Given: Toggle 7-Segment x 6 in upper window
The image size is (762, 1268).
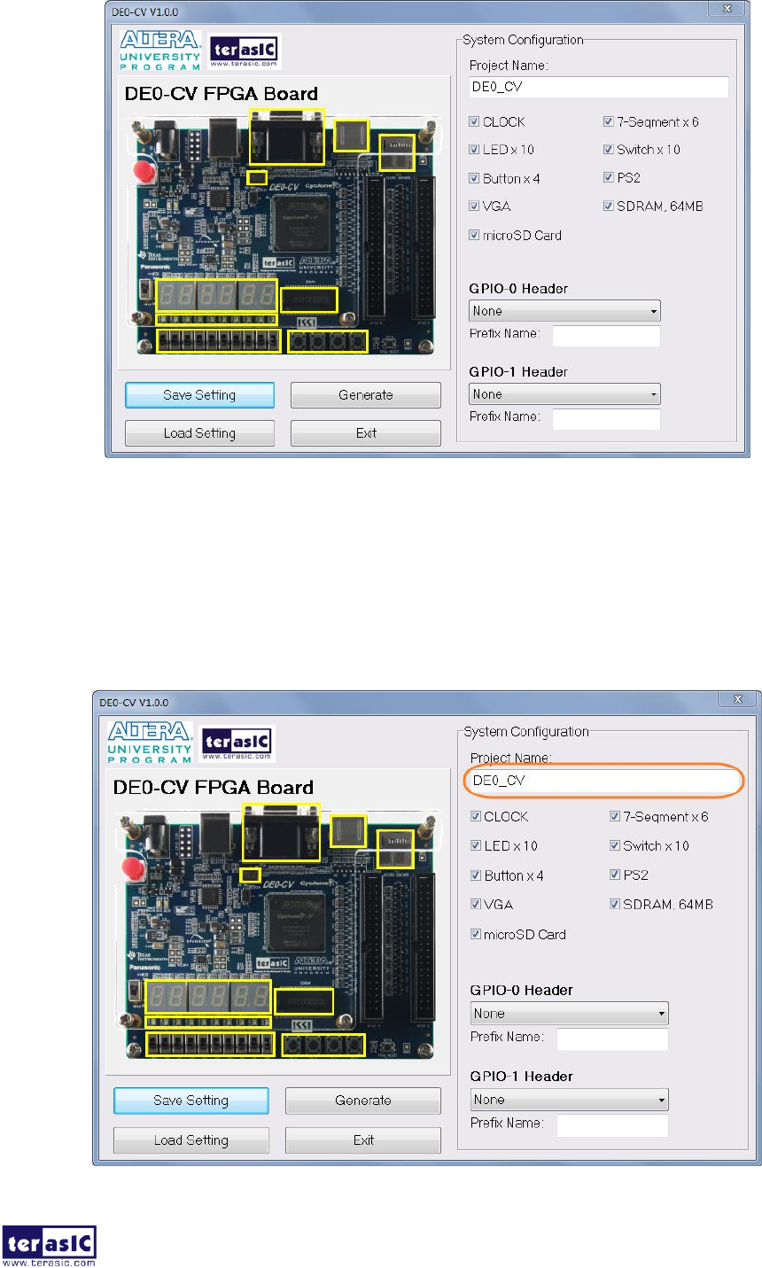Looking at the screenshot, I should click(609, 122).
